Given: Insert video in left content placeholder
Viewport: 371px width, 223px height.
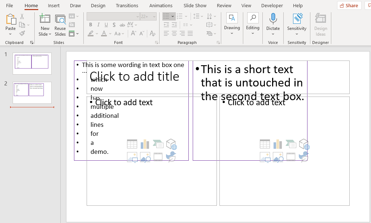Looking at the screenshot, I should tap(158, 157).
